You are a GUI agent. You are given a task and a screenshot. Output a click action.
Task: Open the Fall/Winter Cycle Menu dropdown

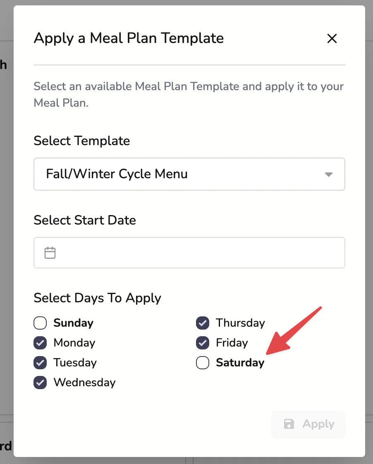click(189, 174)
